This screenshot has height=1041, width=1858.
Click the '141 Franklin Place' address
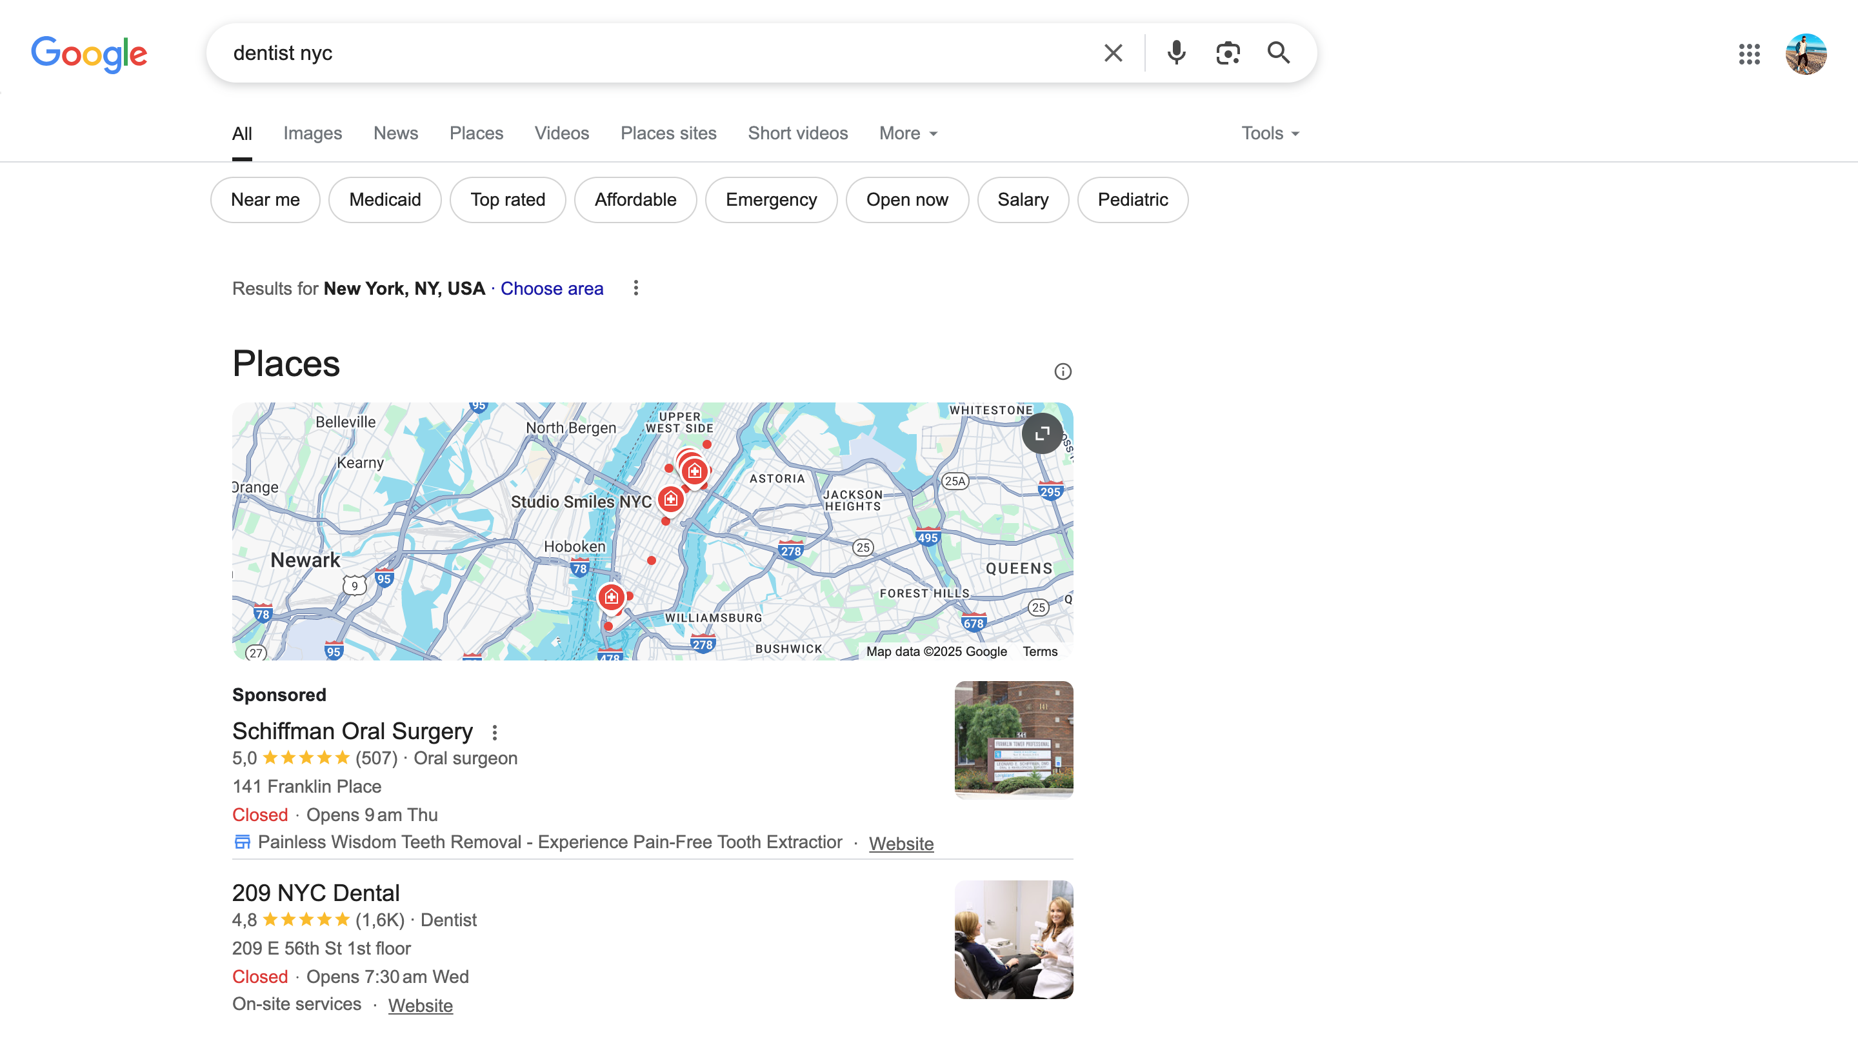306,786
